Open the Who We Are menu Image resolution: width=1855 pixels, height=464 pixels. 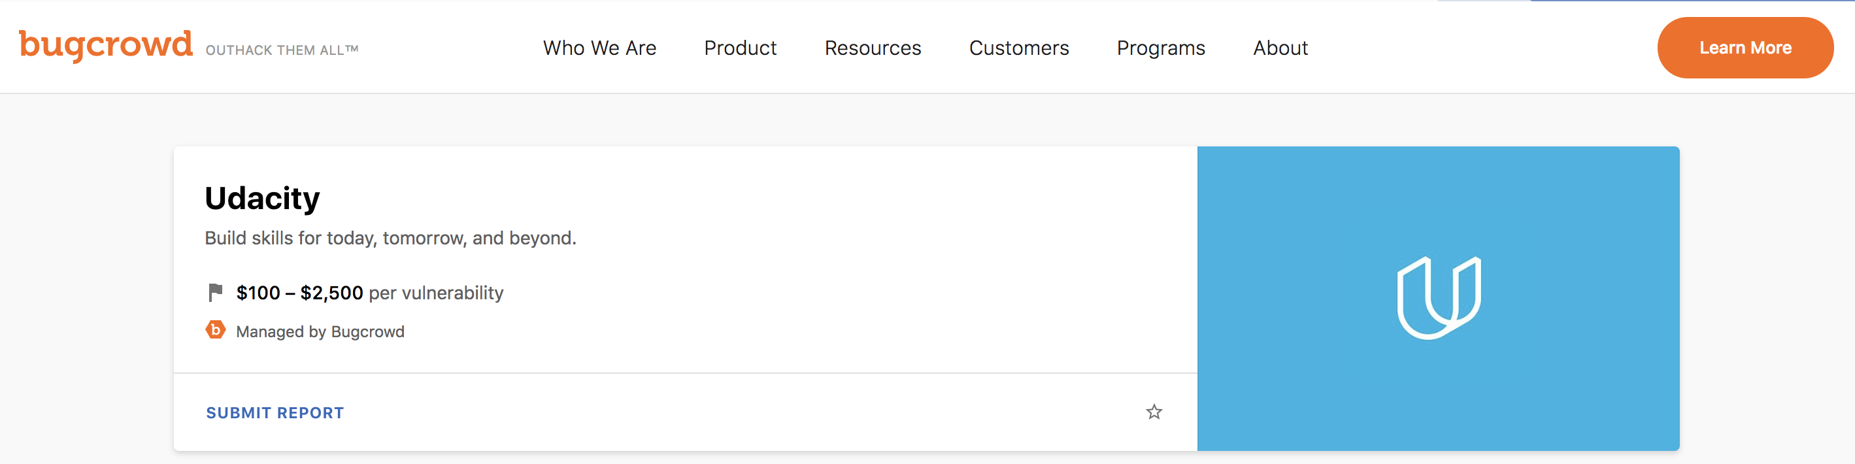[x=599, y=48]
